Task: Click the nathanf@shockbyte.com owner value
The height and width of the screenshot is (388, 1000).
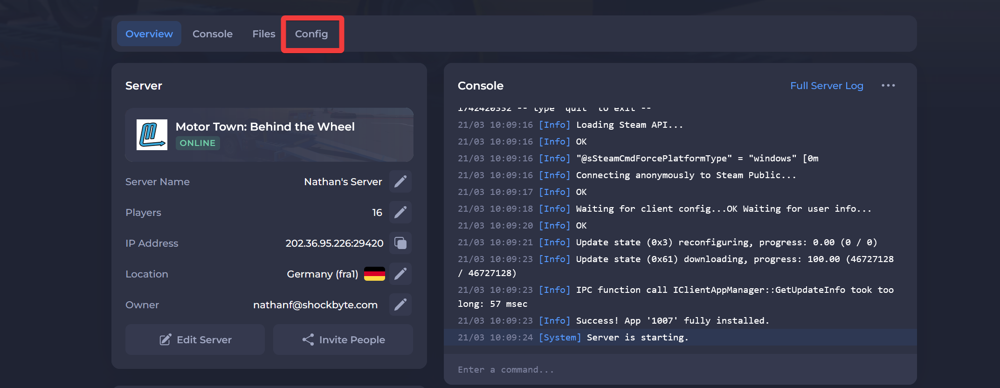Action: click(316, 305)
